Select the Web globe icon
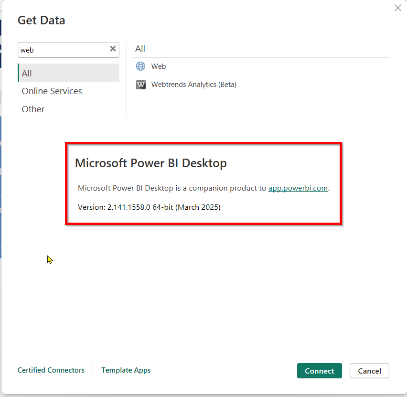 click(x=141, y=66)
